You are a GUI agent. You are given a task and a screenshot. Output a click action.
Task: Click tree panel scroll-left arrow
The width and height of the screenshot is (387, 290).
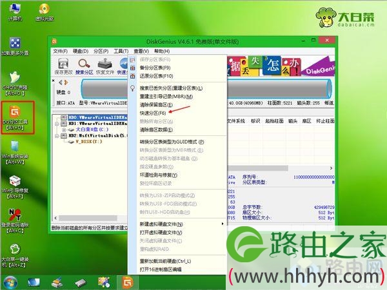tap(55, 218)
